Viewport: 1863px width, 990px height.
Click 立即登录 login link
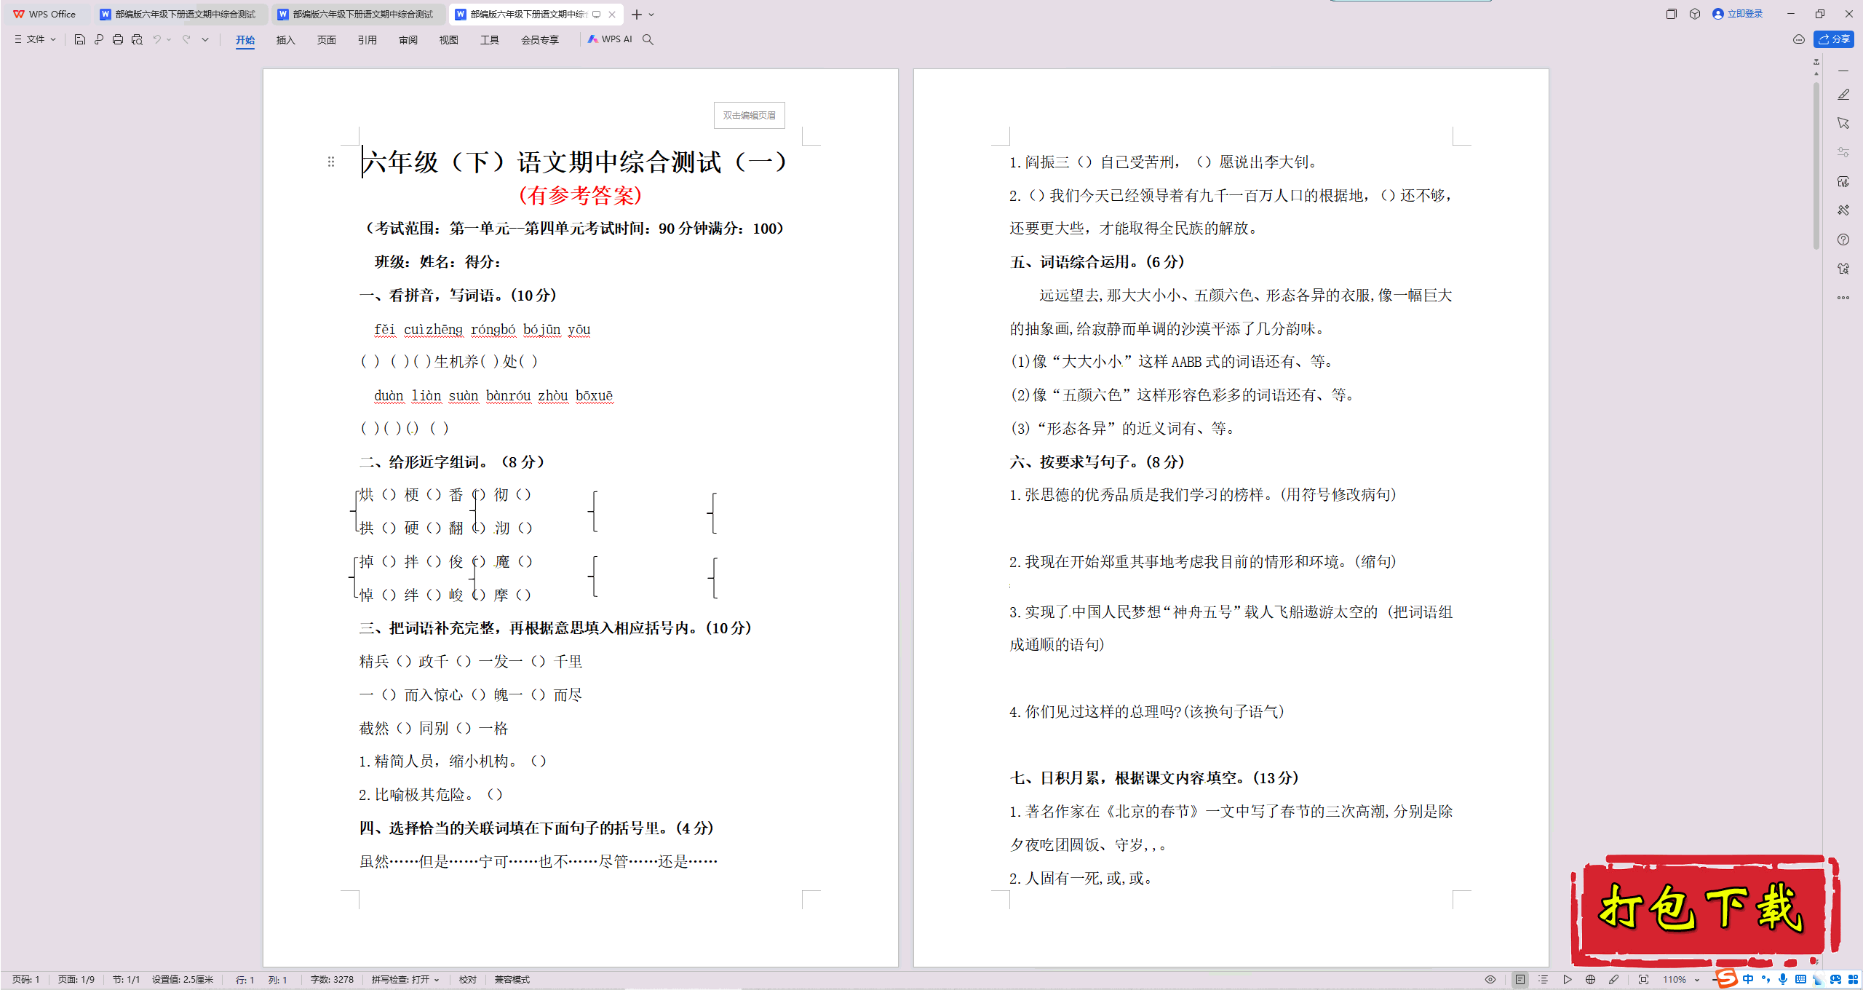1738,14
